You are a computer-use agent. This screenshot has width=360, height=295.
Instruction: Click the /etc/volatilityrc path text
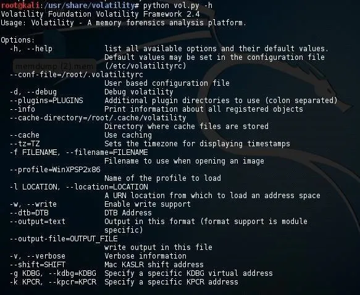145,66
